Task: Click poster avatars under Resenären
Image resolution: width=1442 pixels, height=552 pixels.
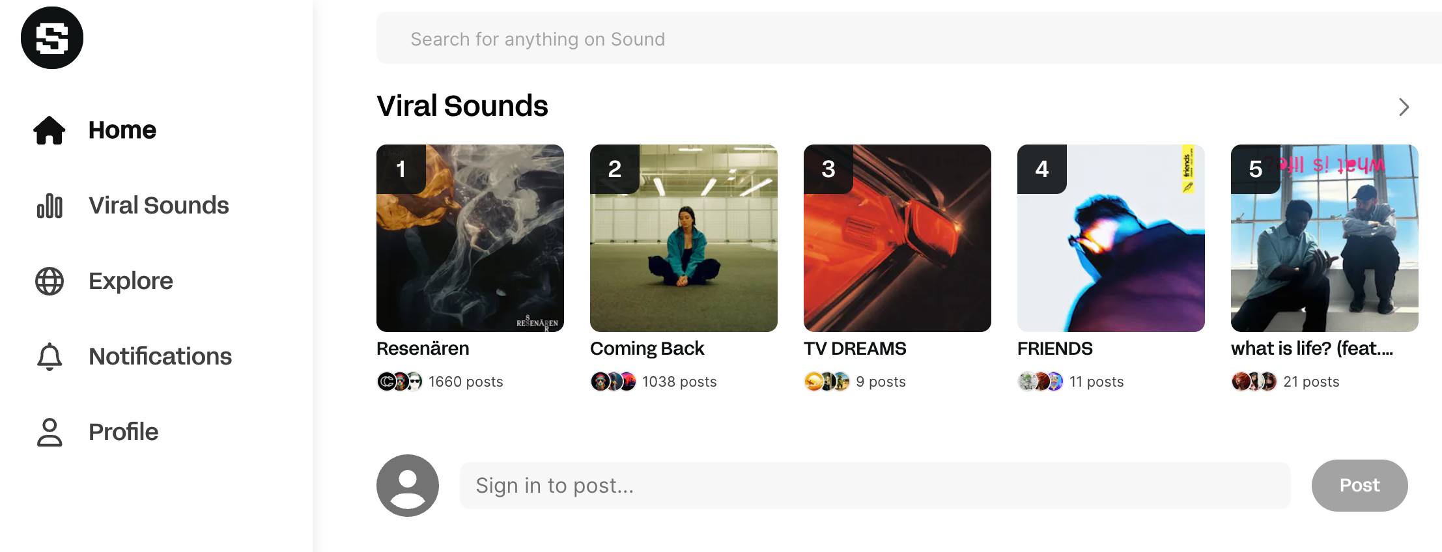Action: (399, 381)
